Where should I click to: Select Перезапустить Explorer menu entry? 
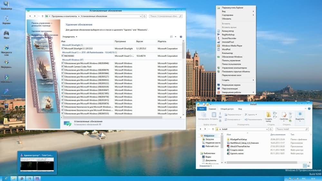point(232,7)
